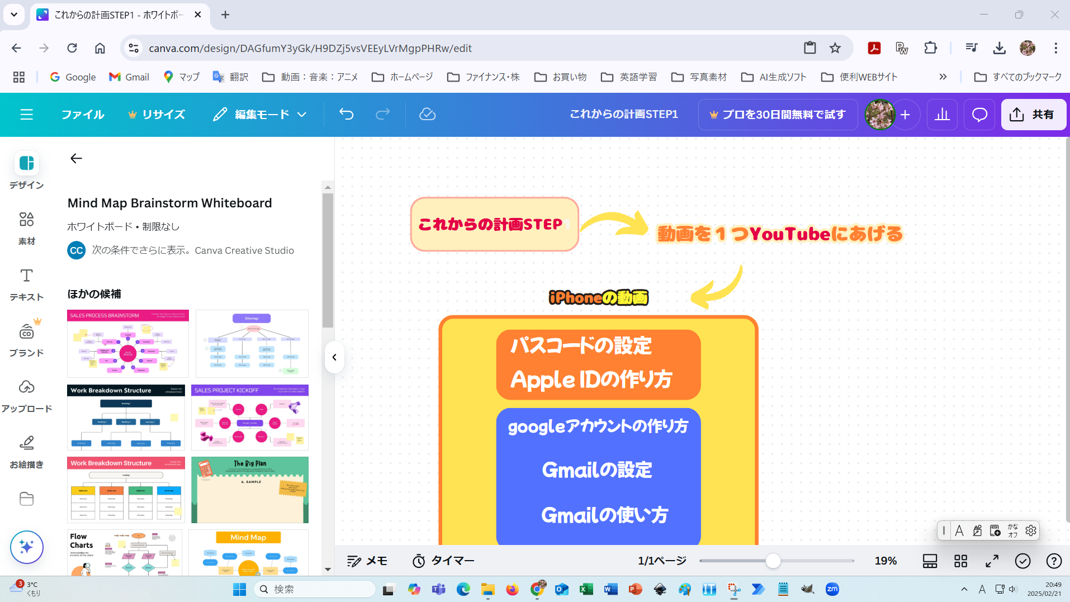This screenshot has height=602, width=1070.
Task: Launch Canva magic assistant sparkle button
Action: tap(26, 547)
